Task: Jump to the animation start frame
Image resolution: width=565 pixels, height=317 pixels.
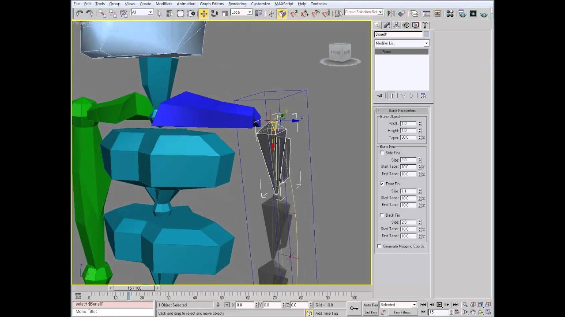Action: tap(423, 305)
